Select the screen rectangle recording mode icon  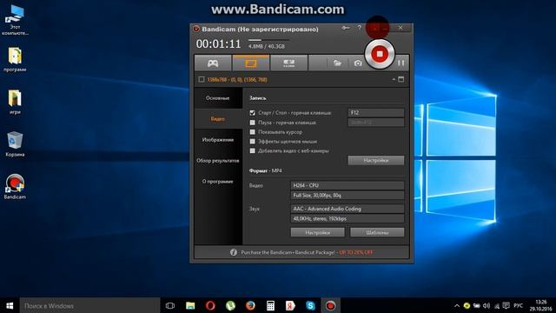click(251, 63)
